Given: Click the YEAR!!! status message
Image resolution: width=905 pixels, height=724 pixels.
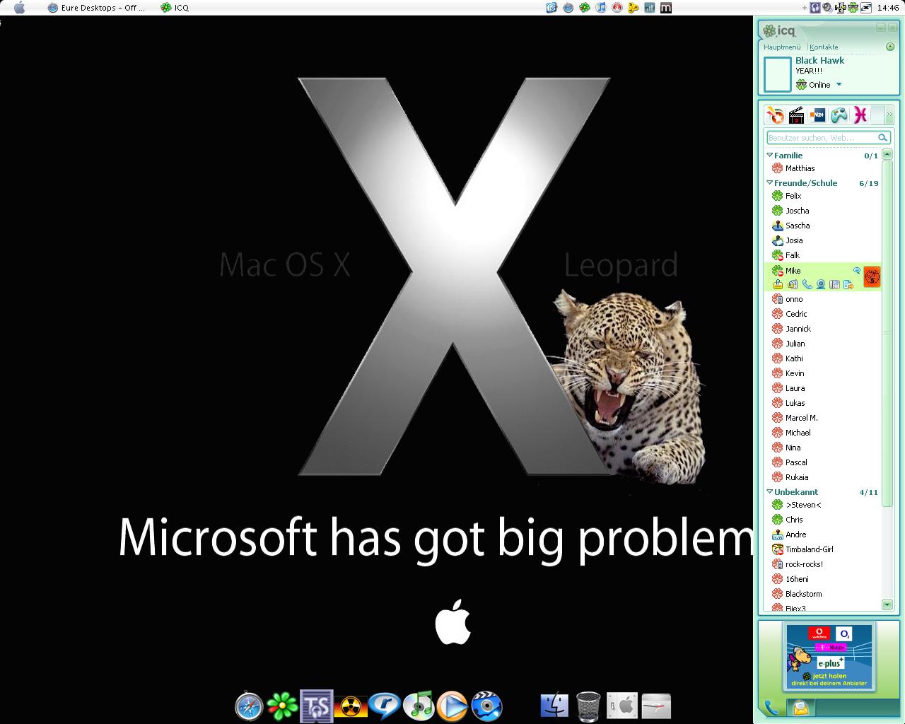Looking at the screenshot, I should pyautogui.click(x=809, y=71).
